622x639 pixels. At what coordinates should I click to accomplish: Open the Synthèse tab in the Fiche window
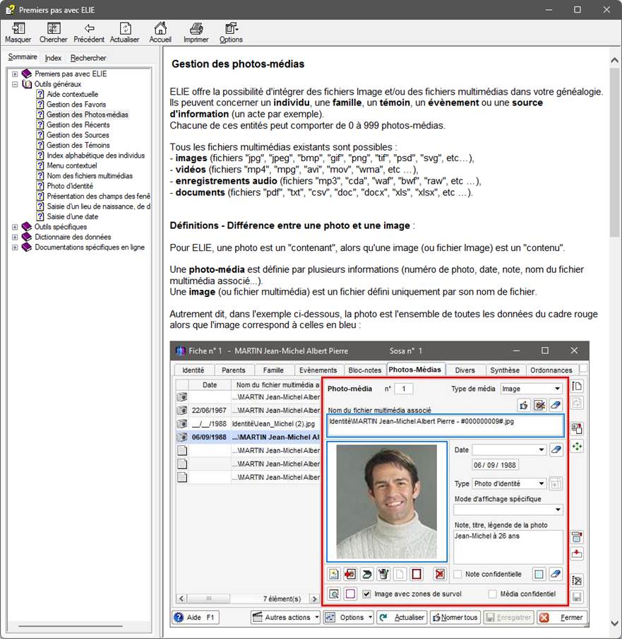click(x=505, y=370)
